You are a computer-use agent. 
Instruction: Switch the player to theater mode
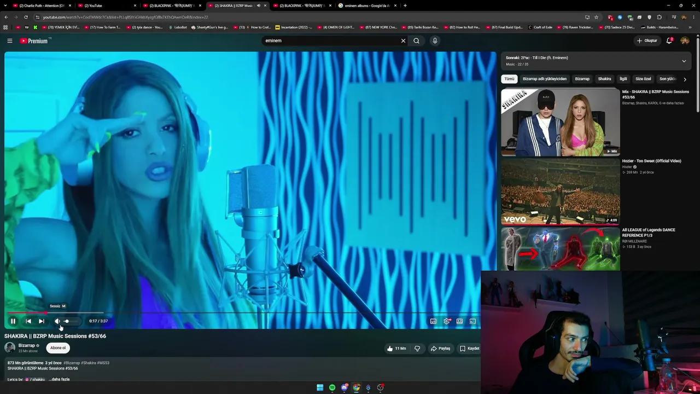click(x=459, y=321)
